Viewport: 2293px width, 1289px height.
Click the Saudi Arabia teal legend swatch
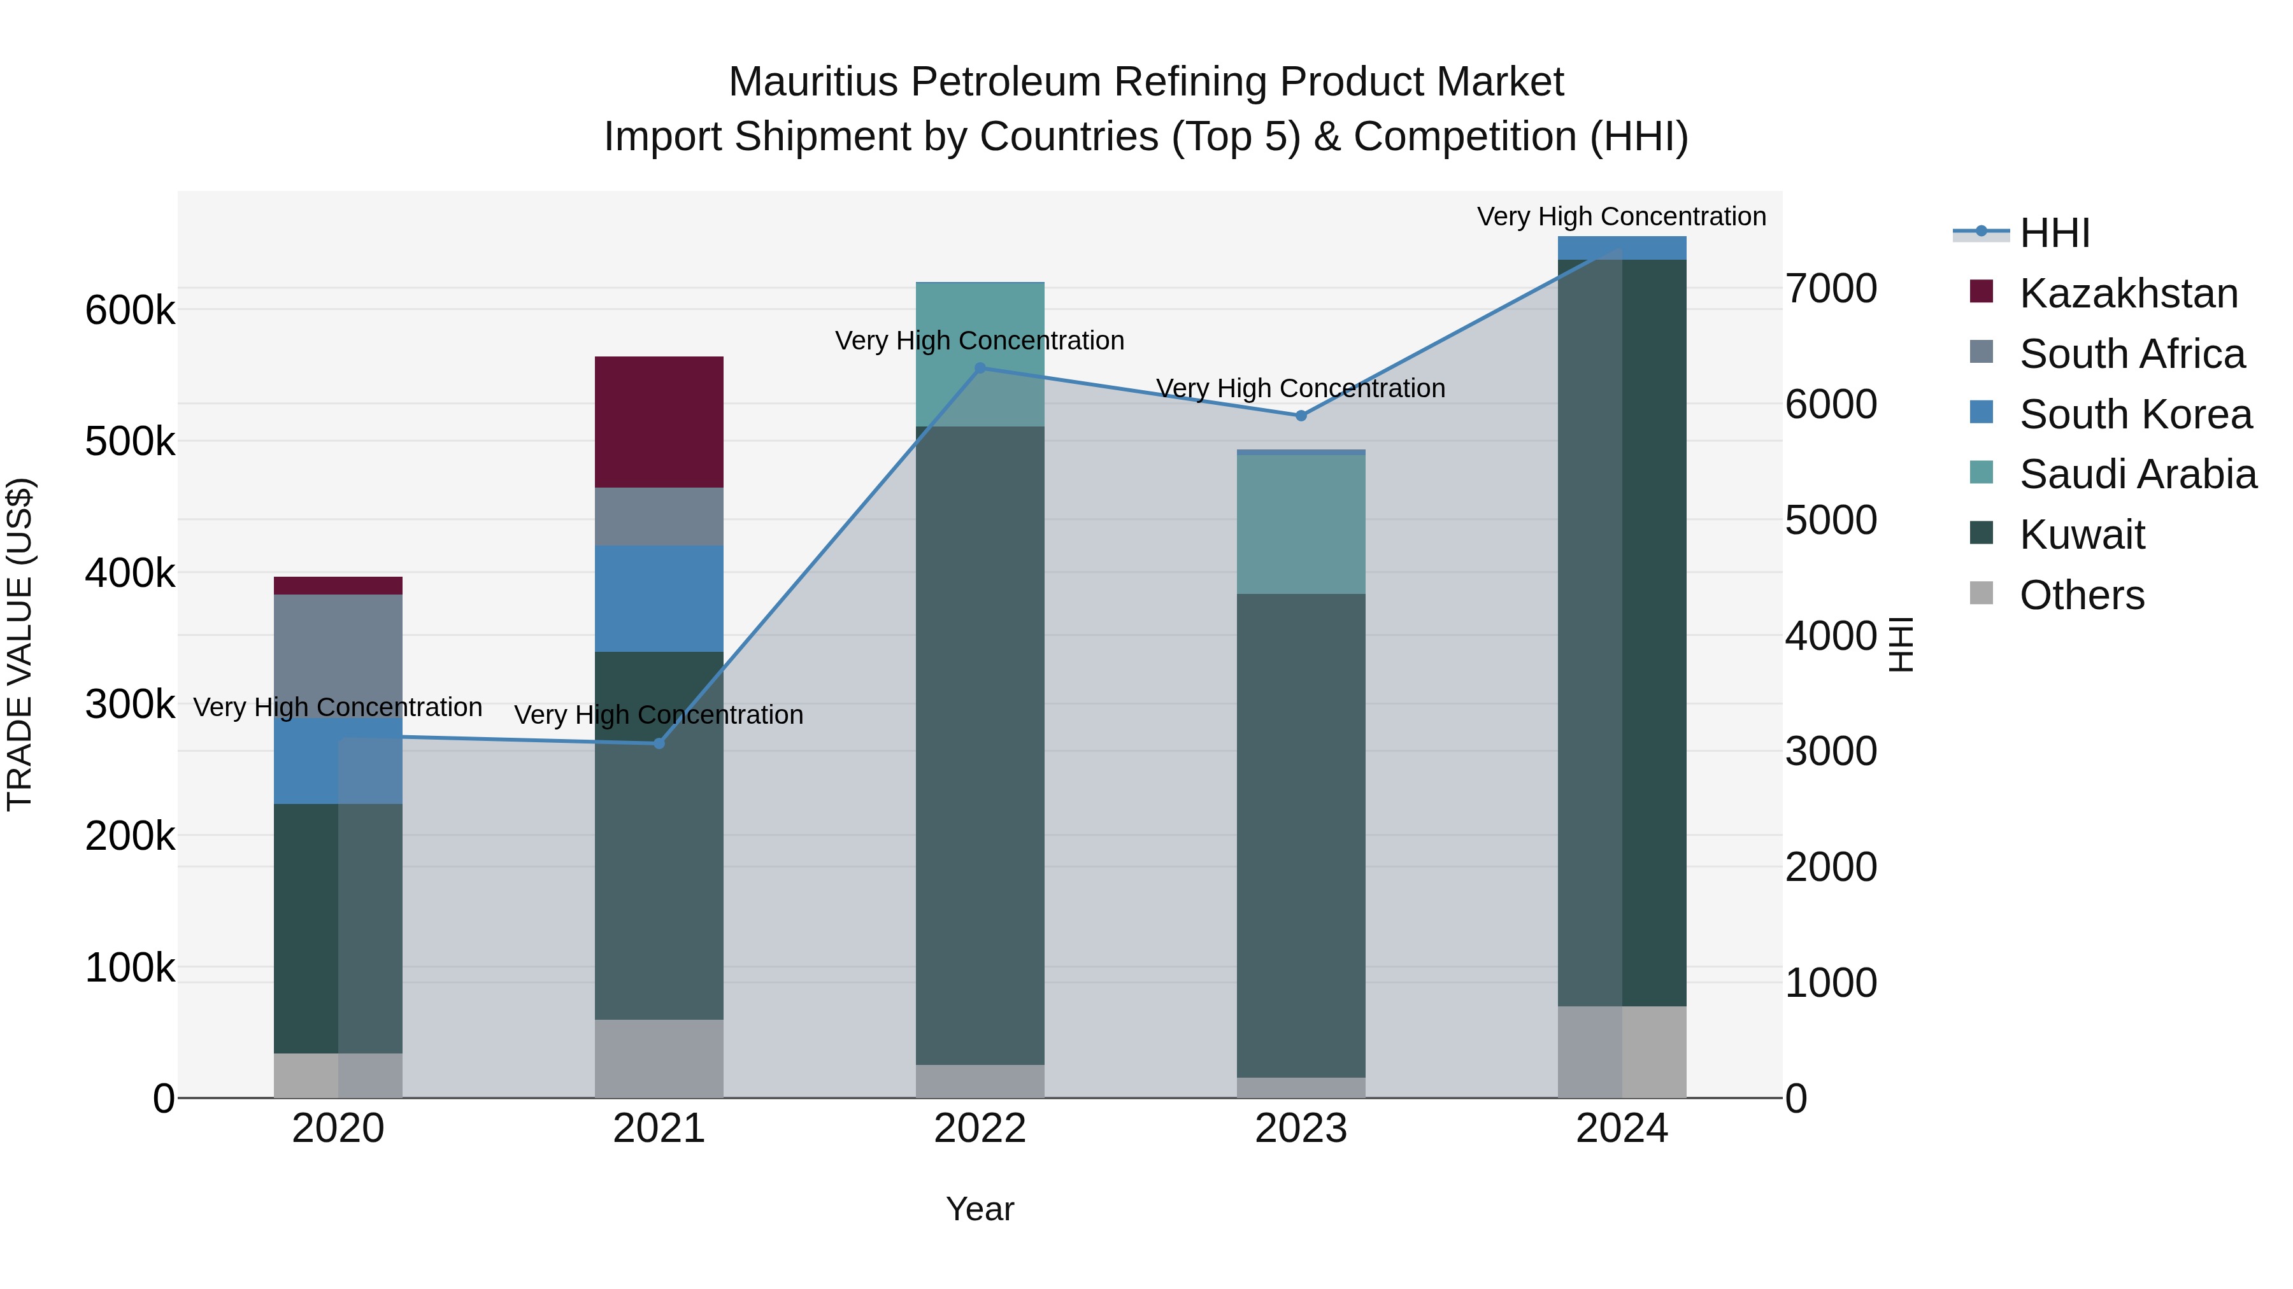pos(1982,472)
